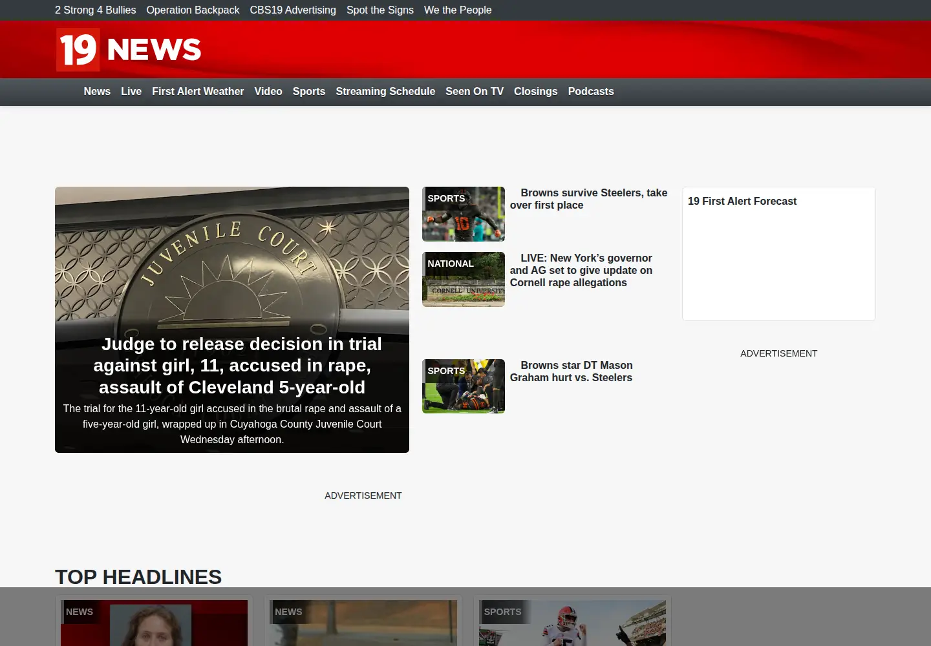Click the juvenile trial summary paragraph

(x=232, y=424)
